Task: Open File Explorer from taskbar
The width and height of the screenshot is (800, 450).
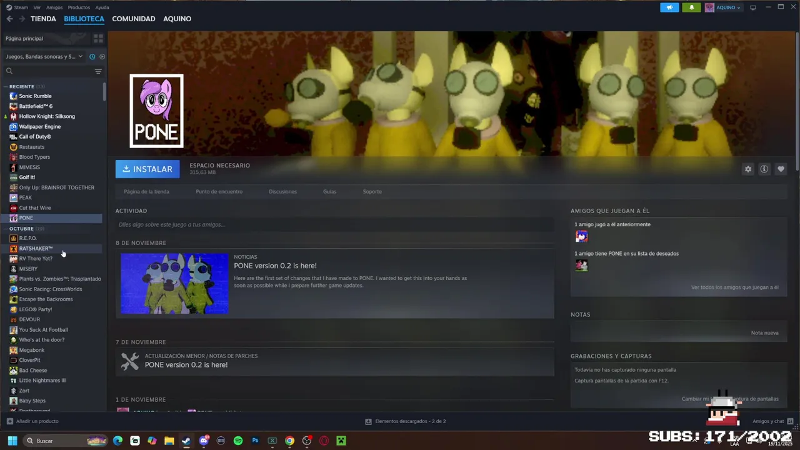Action: [x=169, y=441]
